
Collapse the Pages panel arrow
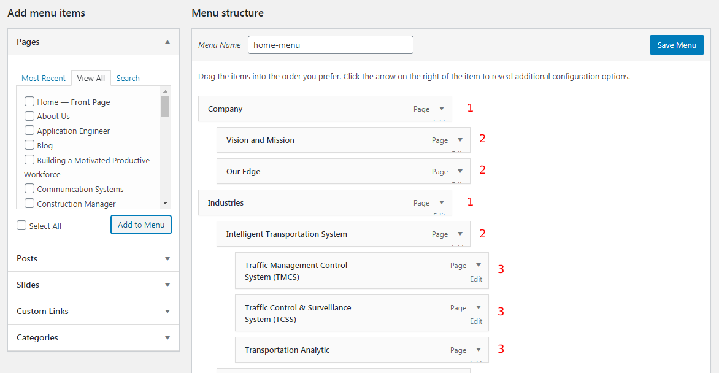(x=167, y=42)
